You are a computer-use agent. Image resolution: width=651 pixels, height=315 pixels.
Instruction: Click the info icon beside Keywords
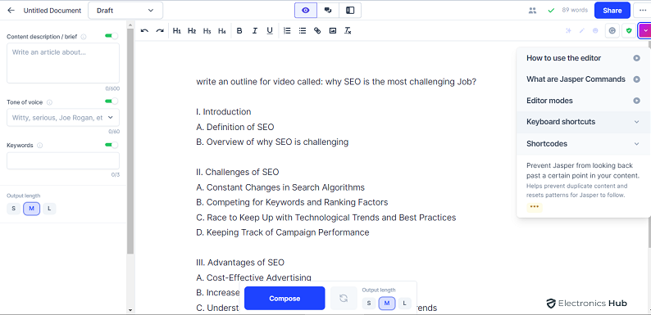[40, 146]
